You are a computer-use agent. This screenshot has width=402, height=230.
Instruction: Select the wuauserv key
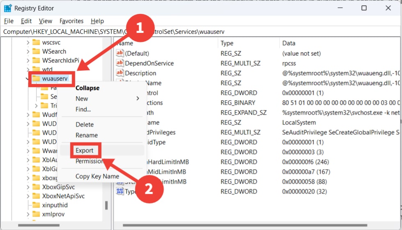coord(55,78)
